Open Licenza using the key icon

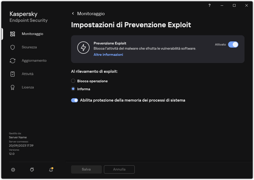[13, 87]
